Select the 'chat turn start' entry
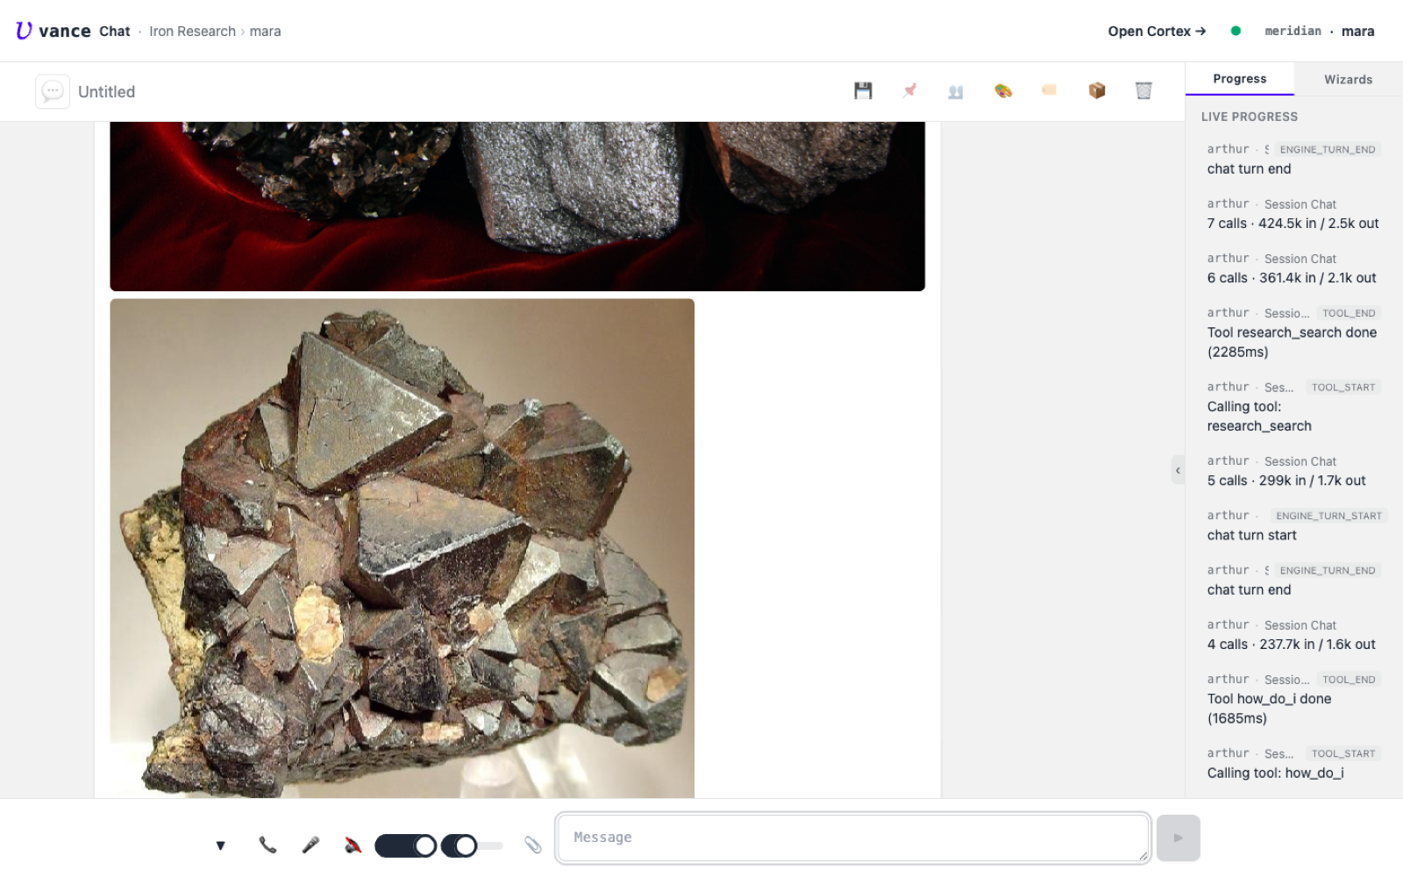Image resolution: width=1403 pixels, height=877 pixels. click(x=1293, y=525)
